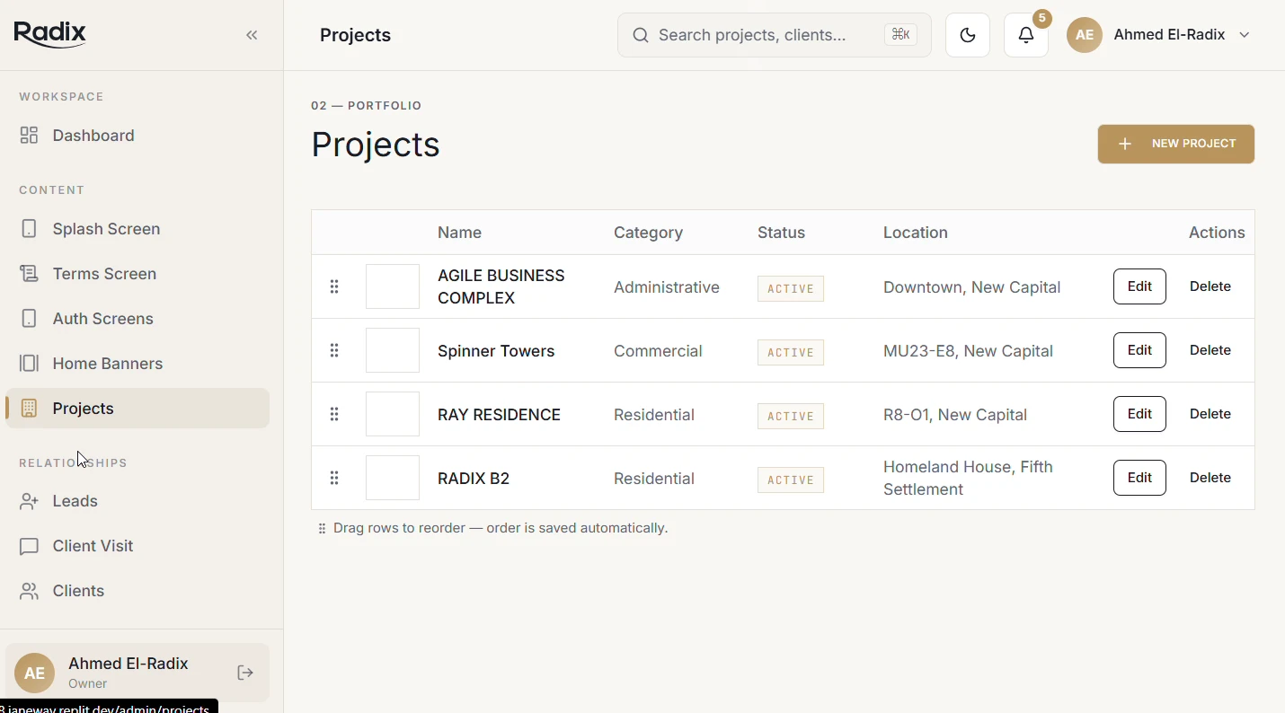Viewport: 1285px width, 713px height.
Task: Edit the AGILE BUSINESS COMPLEX project
Action: (x=1139, y=286)
